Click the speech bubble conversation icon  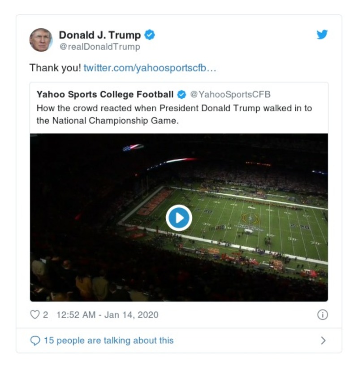pyautogui.click(x=35, y=341)
